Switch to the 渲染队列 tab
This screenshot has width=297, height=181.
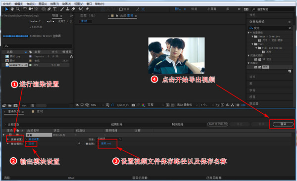click(x=14, y=111)
